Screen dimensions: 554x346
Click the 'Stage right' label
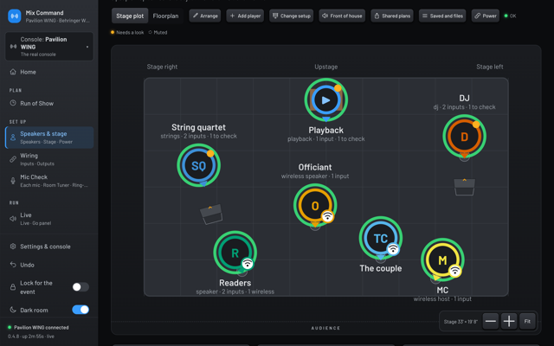(x=162, y=67)
